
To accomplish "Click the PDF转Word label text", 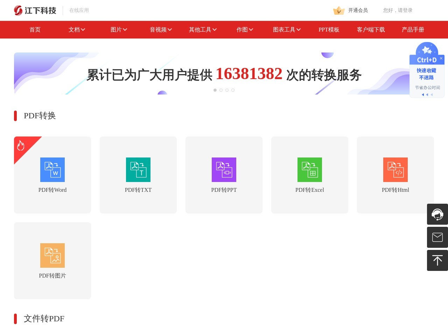I will point(52,190).
